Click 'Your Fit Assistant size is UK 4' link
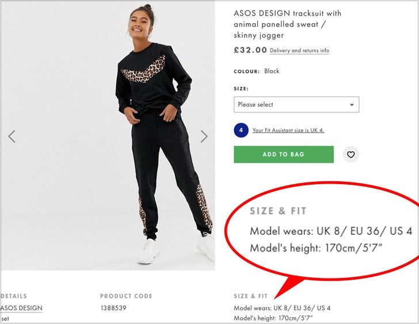419x324 pixels. click(x=288, y=130)
